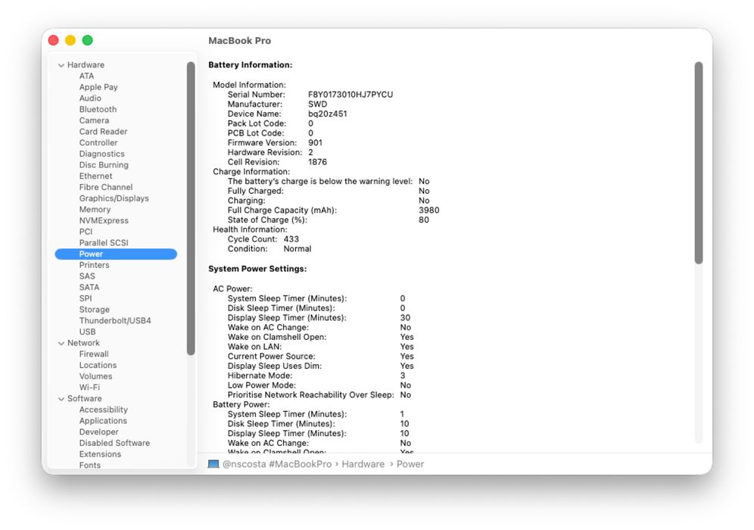This screenshot has width=754, height=530.
Task: Click the laptop icon in path bar
Action: (x=213, y=464)
